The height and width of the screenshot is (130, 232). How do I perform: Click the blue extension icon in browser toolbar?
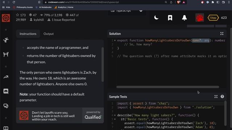coord(208,2)
